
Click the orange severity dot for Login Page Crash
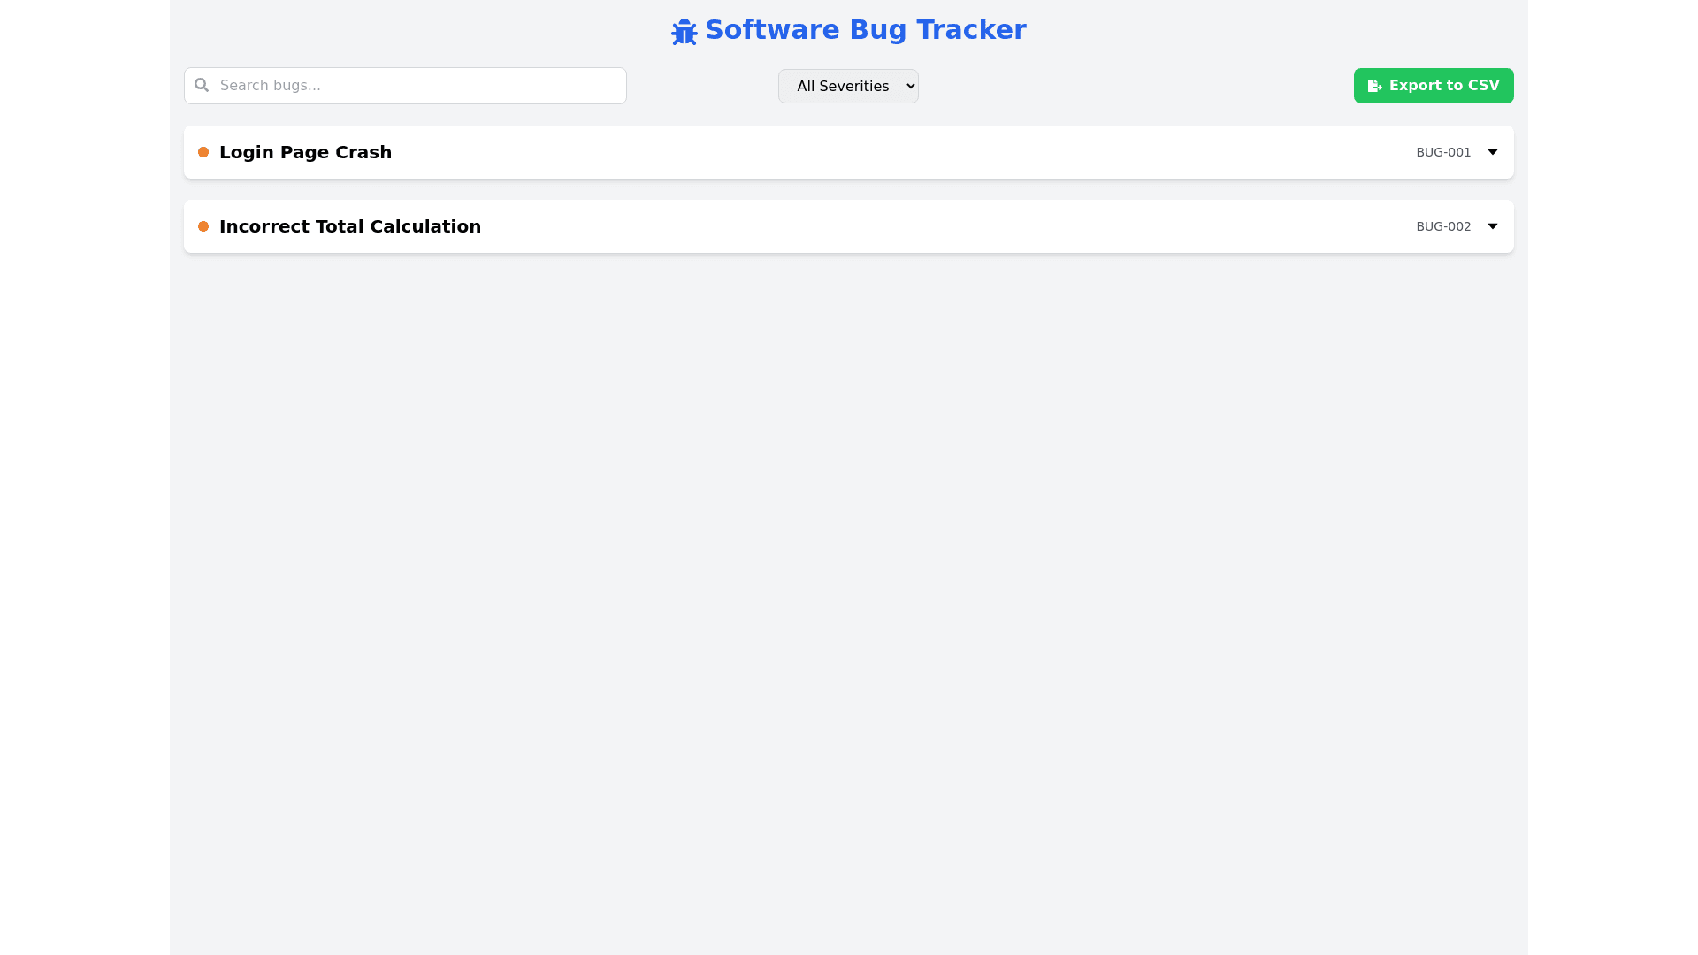(x=203, y=152)
